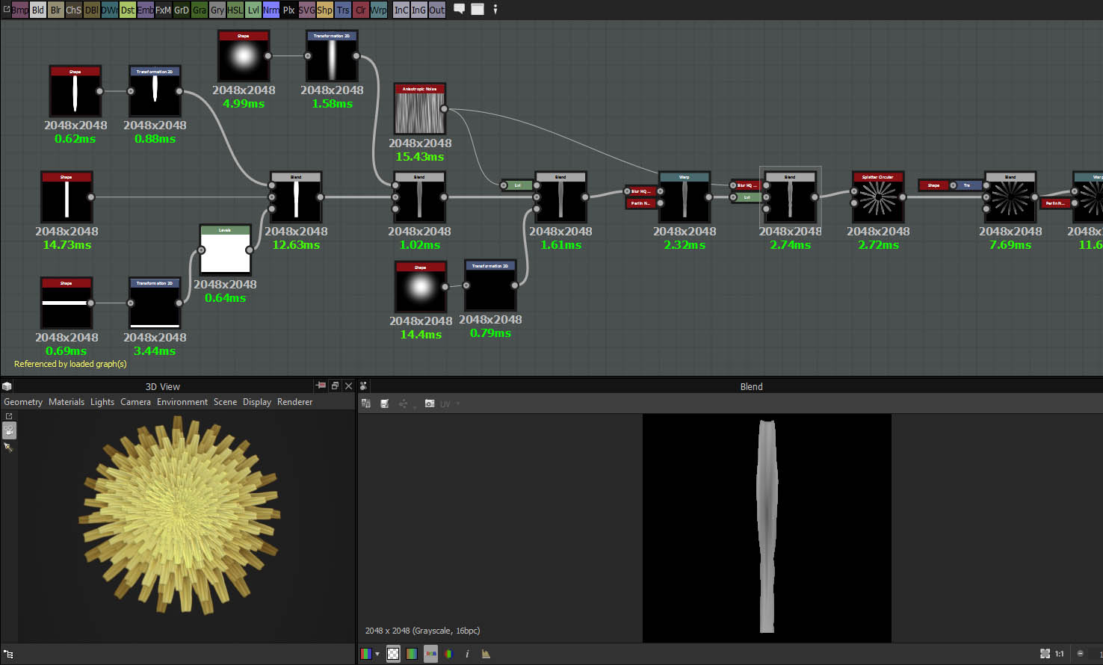The width and height of the screenshot is (1103, 665).
Task: Select the light tool in the 3D View sidebar
Action: 8,448
